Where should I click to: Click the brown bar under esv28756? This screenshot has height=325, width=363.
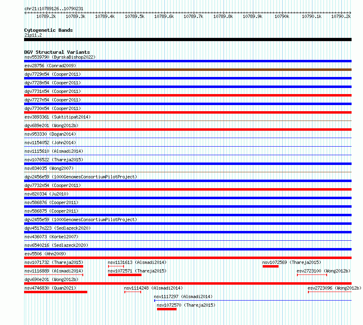tap(188, 70)
